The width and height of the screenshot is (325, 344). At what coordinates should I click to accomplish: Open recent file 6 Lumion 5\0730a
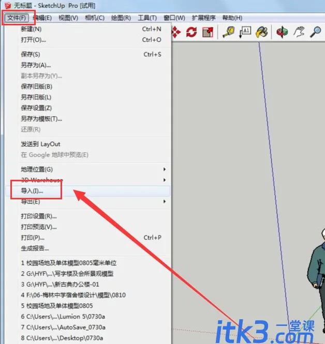(87, 317)
